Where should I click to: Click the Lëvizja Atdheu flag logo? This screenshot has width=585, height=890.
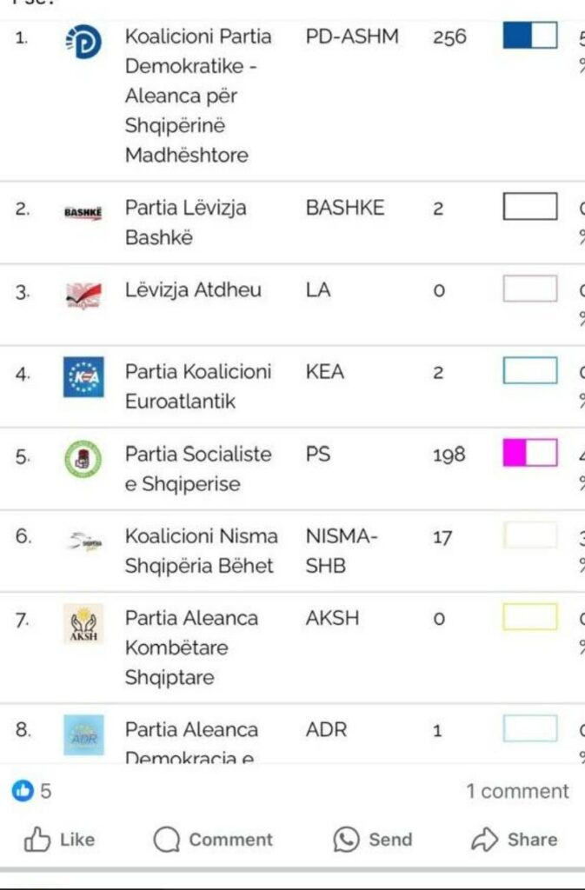(x=83, y=296)
